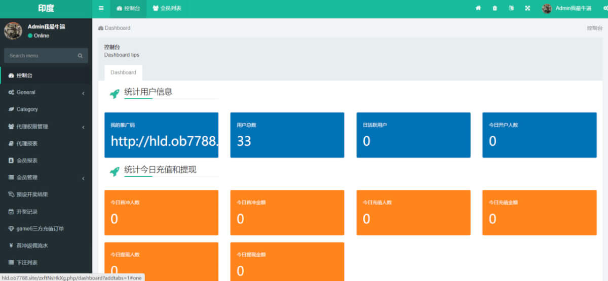Select the 控制台 tab in top bar
The width and height of the screenshot is (608, 281).
[128, 9]
